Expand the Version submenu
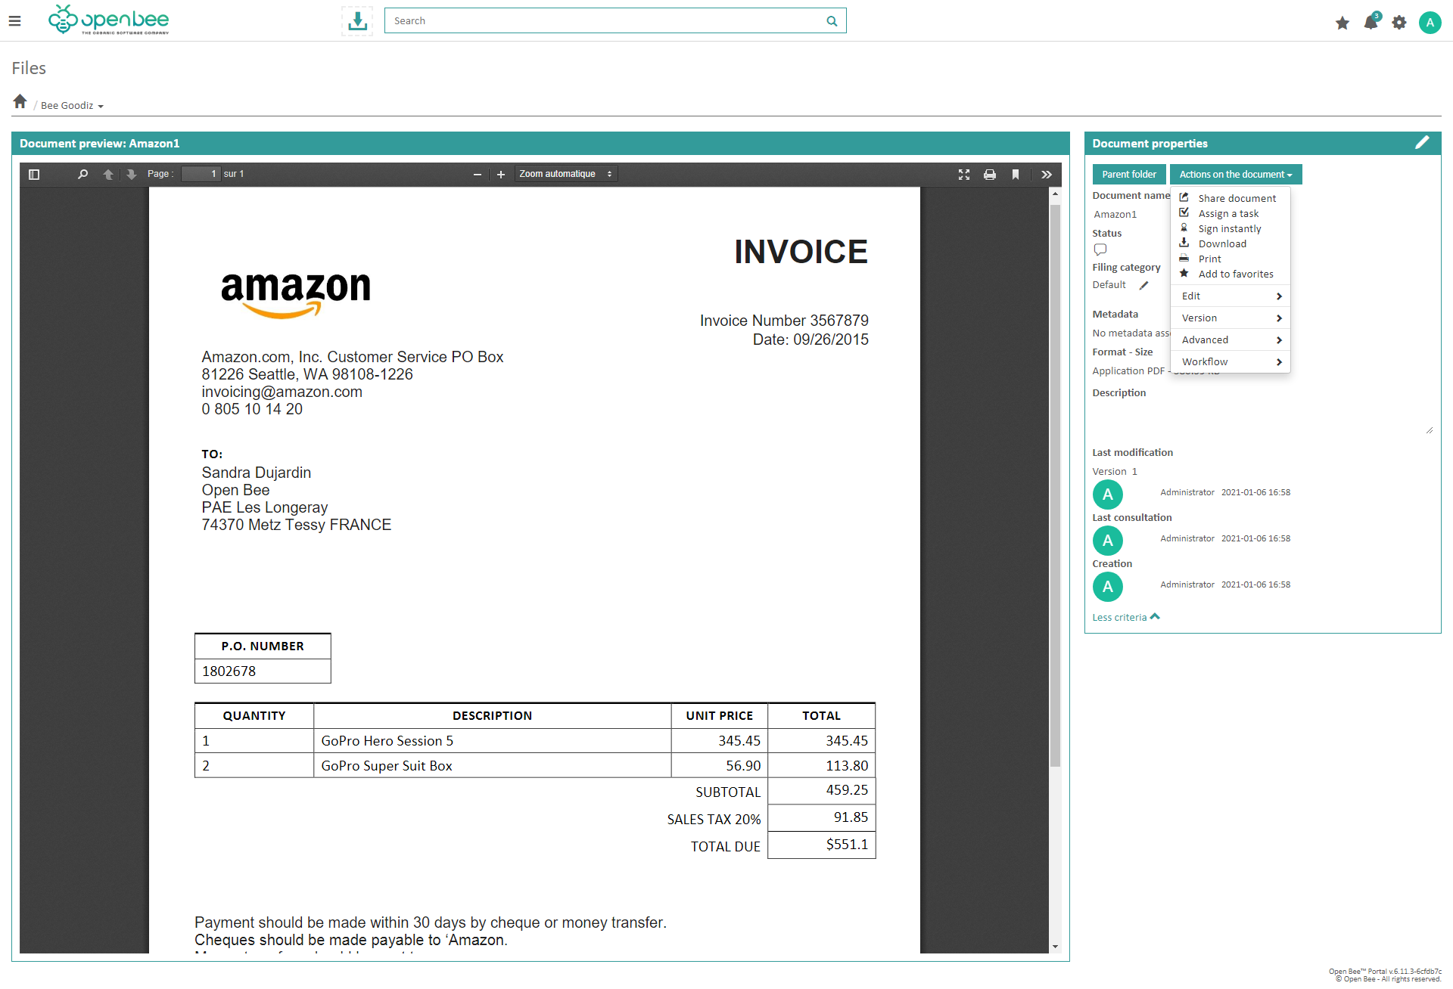 (x=1230, y=318)
